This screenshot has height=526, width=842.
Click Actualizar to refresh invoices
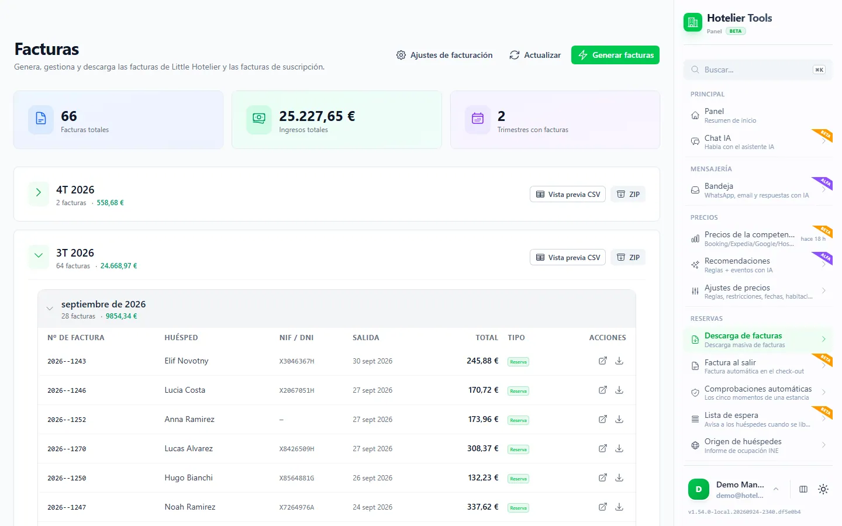pyautogui.click(x=535, y=55)
